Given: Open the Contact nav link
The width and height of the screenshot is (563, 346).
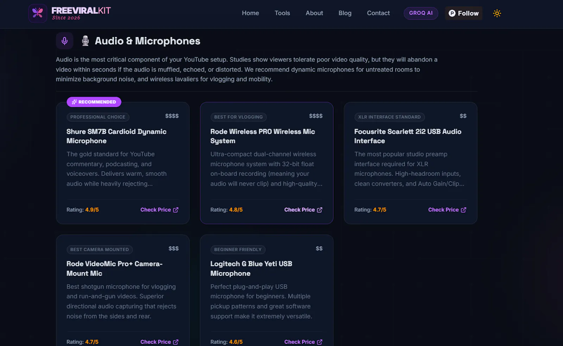Looking at the screenshot, I should tap(378, 13).
